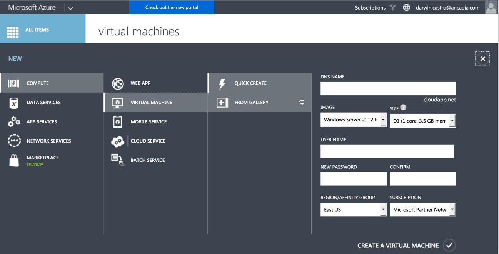Click the .cloudapp.net suffix text
Image resolution: width=499 pixels, height=254 pixels.
click(439, 100)
